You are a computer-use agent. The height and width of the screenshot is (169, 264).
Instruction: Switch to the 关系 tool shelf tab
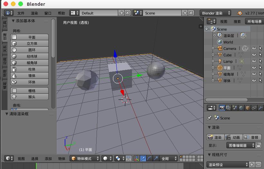[x=5, y=49]
